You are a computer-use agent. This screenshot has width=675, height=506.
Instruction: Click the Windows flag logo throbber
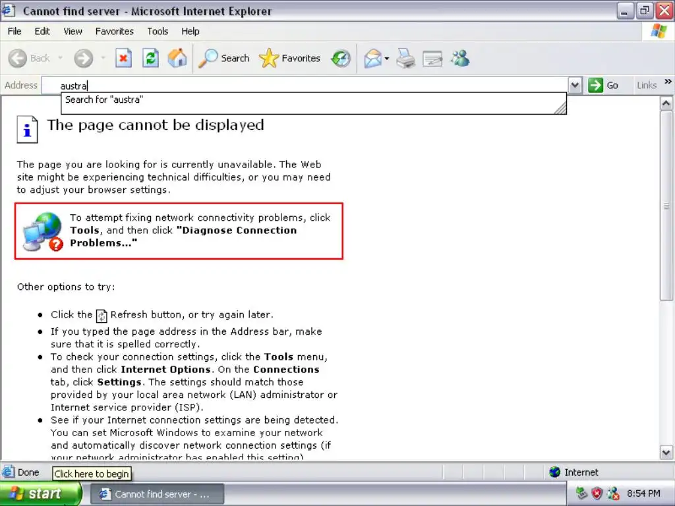pyautogui.click(x=659, y=32)
